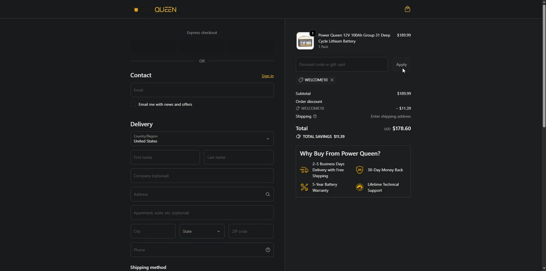Screen dimensions: 546x271
Task: Click the free shipping truck icon
Action: [304, 170]
